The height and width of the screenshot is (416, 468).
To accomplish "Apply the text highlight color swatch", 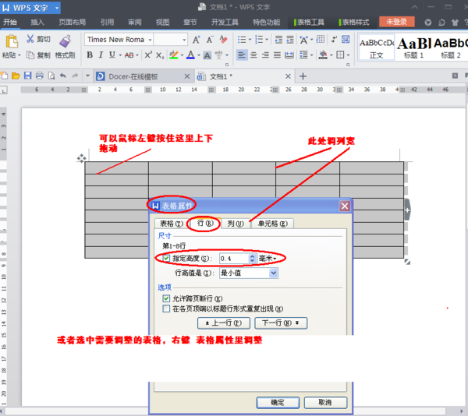I will pos(173,55).
